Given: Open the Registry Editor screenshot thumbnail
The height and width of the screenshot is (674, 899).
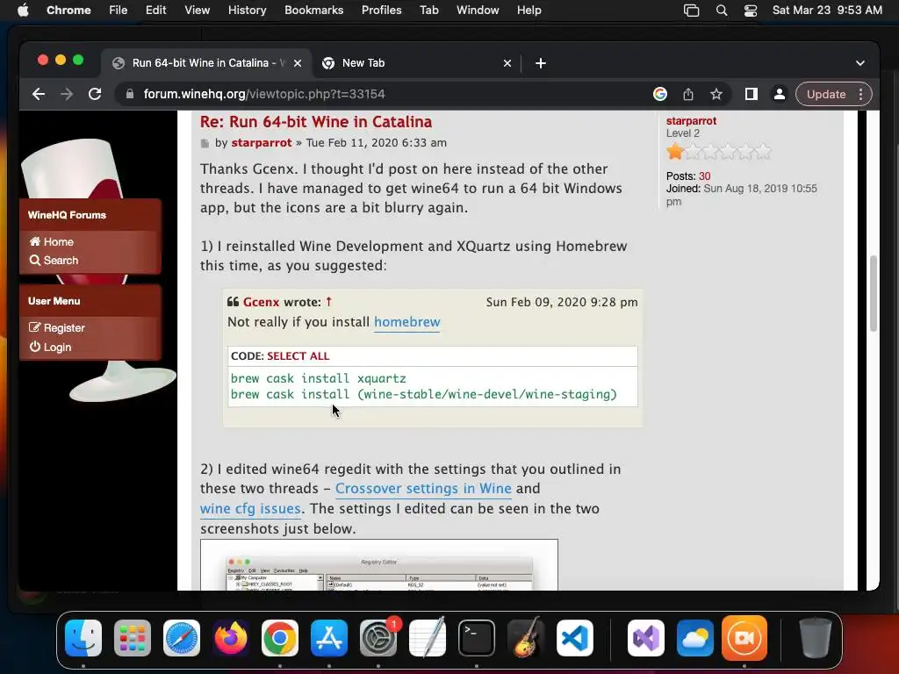Looking at the screenshot, I should tap(379, 565).
